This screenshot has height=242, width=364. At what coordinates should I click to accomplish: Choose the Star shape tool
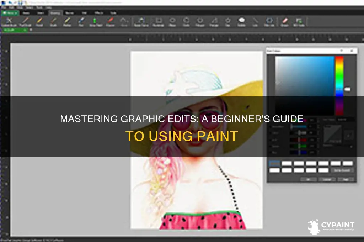click(x=228, y=22)
